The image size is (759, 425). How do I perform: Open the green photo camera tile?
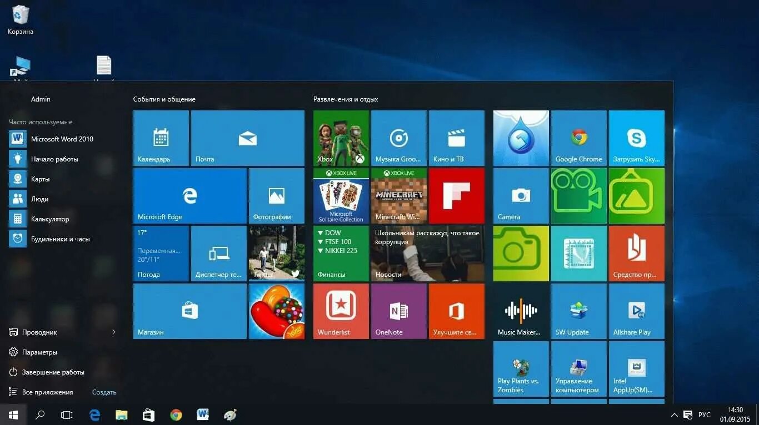(521, 254)
